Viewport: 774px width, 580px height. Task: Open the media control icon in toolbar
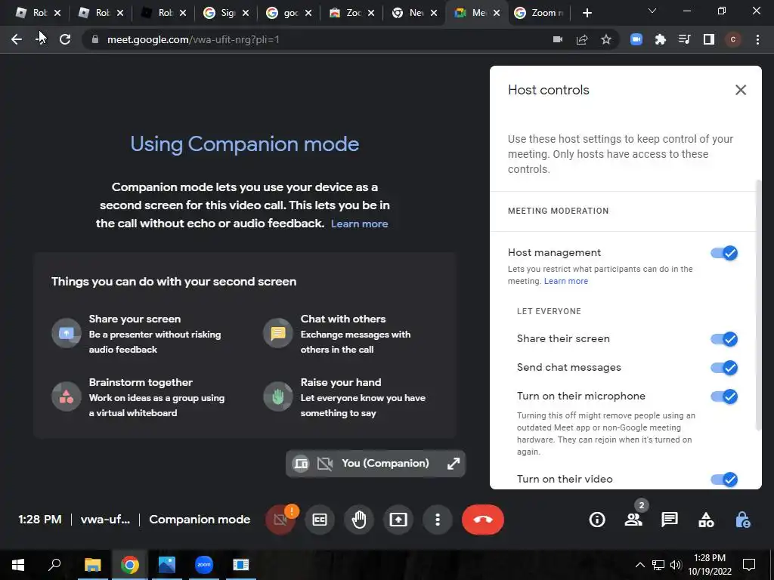(685, 39)
